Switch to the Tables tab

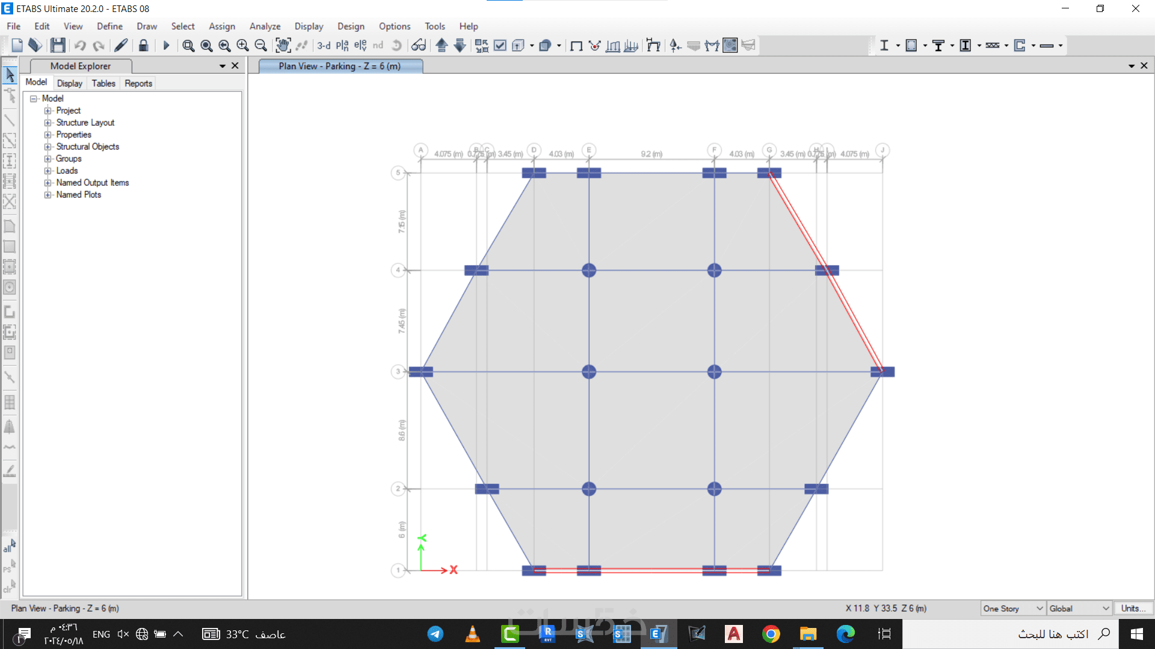[x=103, y=83]
